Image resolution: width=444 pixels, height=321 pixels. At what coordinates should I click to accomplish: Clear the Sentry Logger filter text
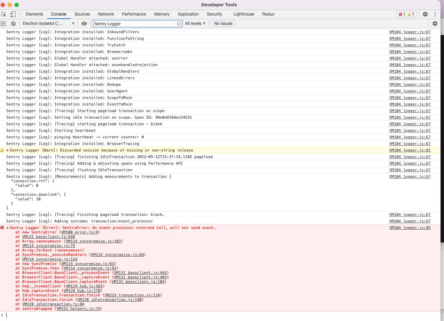click(179, 24)
